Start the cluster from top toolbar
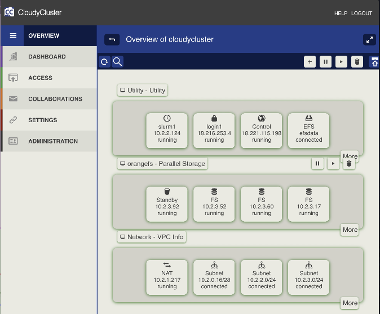The height and width of the screenshot is (314, 380). [x=341, y=62]
